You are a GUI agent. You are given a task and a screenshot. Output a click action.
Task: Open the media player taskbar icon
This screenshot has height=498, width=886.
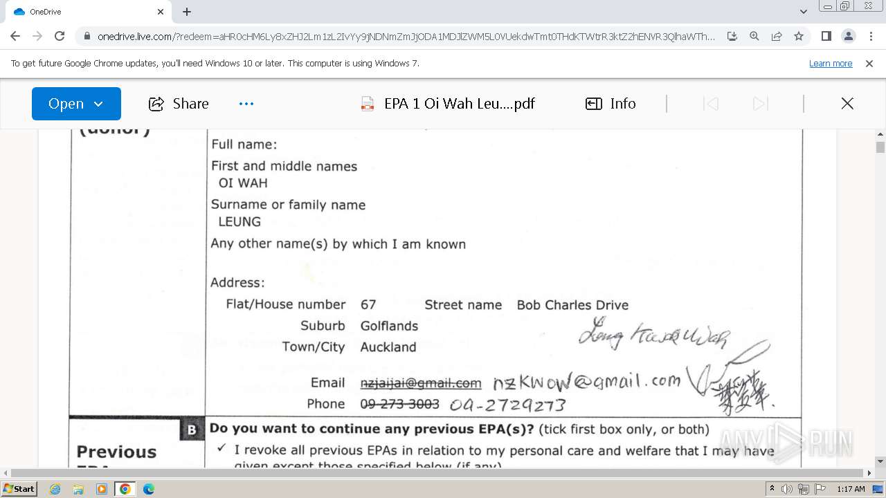tap(102, 489)
